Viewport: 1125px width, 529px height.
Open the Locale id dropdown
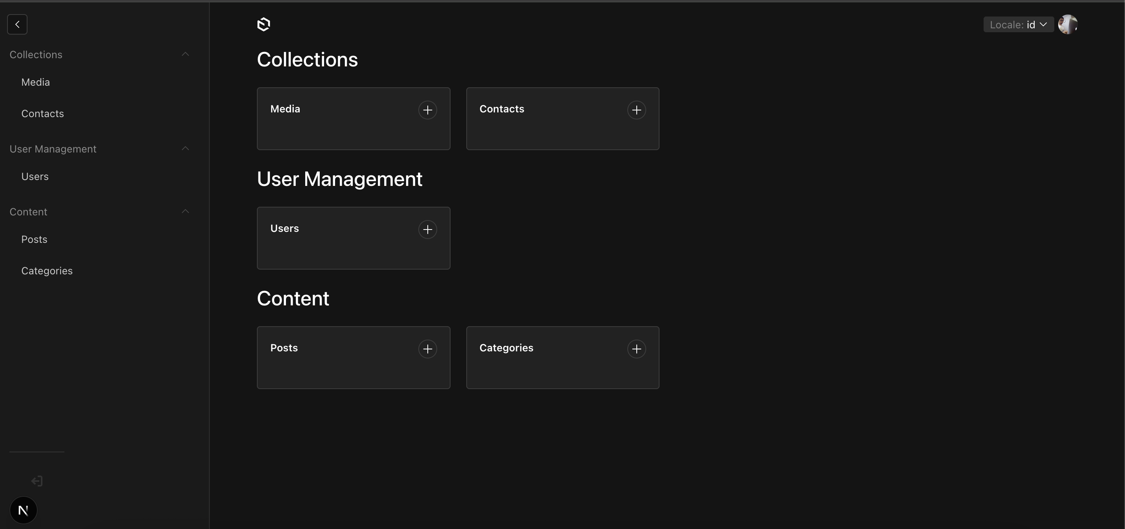[1018, 24]
